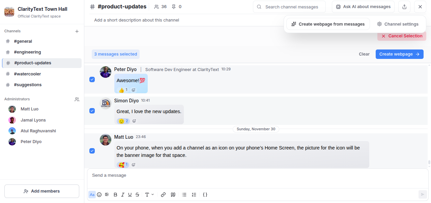The height and width of the screenshot is (203, 431).
Task: Uncheck Peter Diyo's 'Awesome!' message
Action: tap(92, 79)
